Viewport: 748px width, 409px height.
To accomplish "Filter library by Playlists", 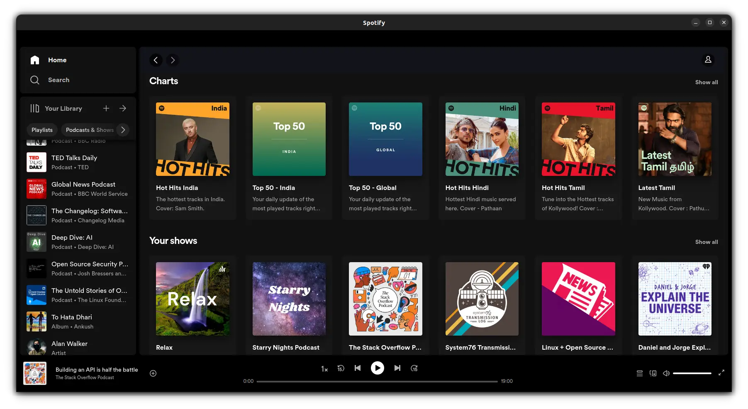I will (x=42, y=130).
